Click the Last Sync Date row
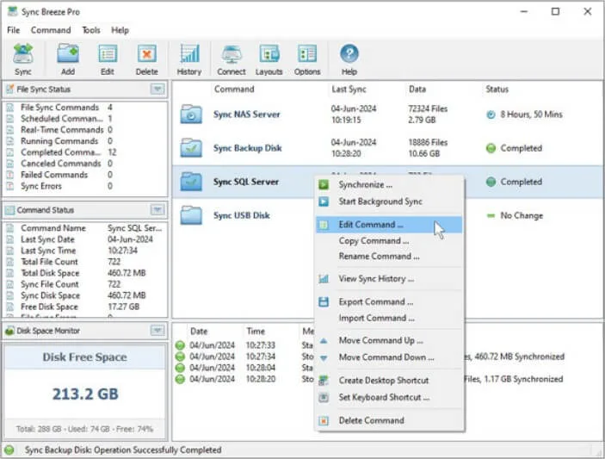The image size is (605, 459). pos(86,239)
